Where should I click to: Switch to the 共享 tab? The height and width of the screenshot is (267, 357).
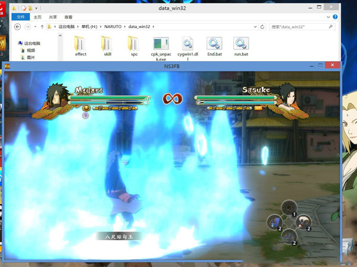[x=53, y=17]
